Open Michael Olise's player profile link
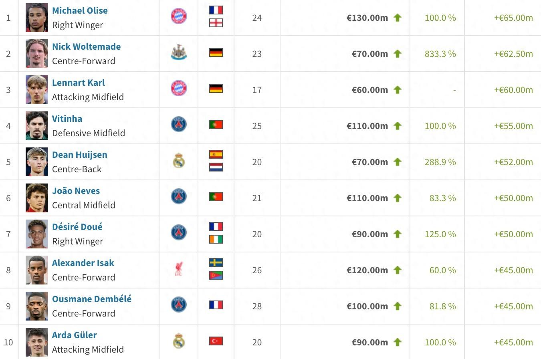Viewport: 541px width, 359px height. point(80,10)
